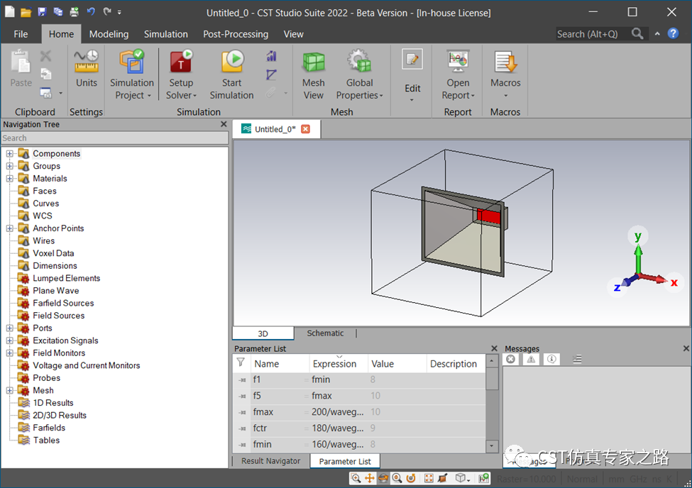Sort parameters by Name column header
This screenshot has height=488, width=692.
(280, 364)
